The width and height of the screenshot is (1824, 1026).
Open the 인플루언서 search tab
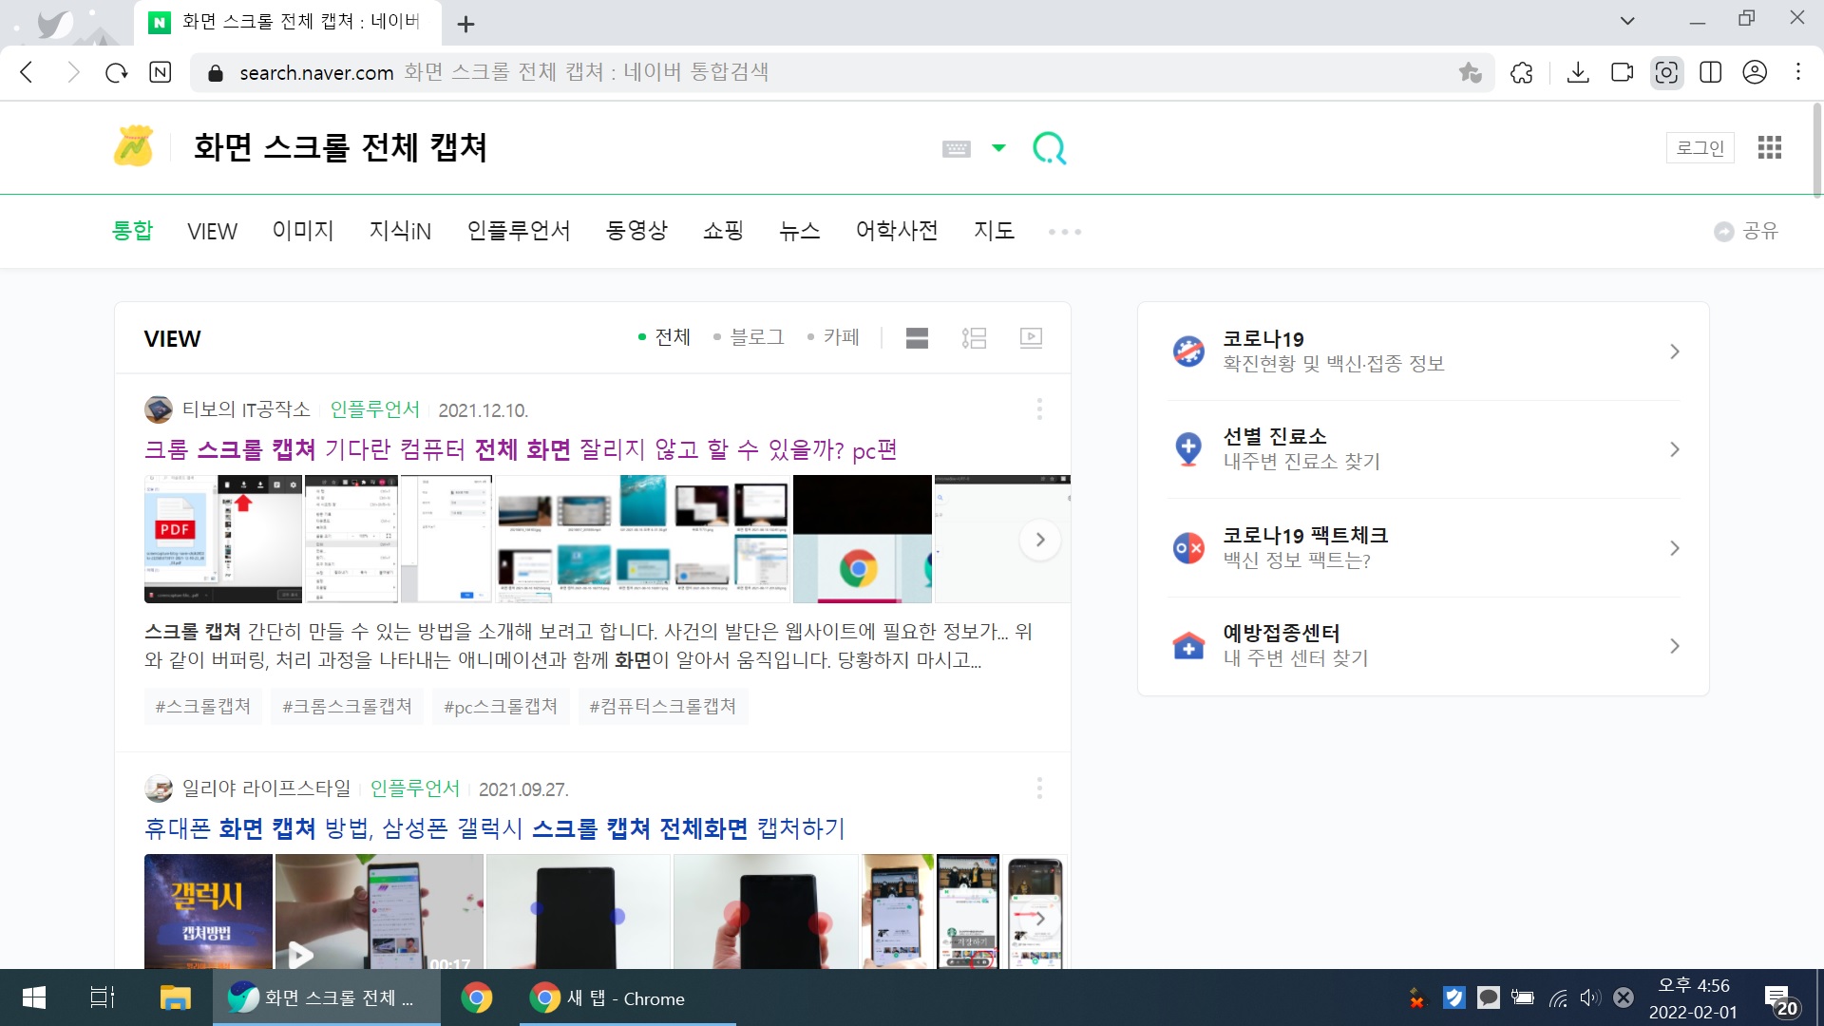tap(519, 231)
